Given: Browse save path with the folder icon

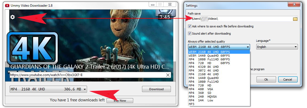Looking at the screenshot, I should 295,19.
